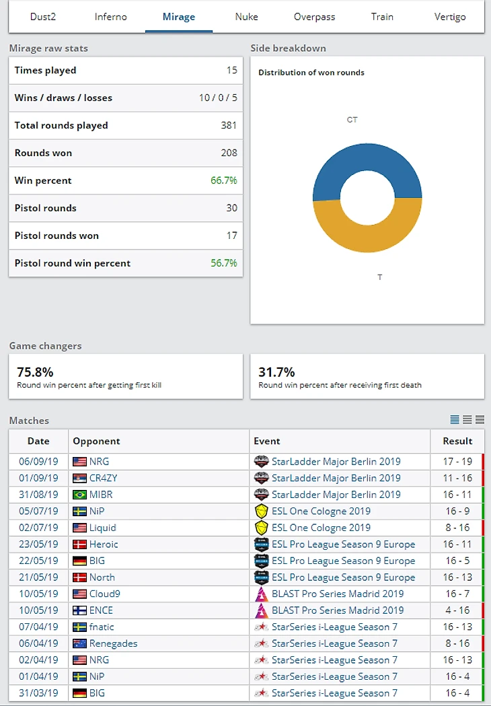This screenshot has width=491, height=706.
Task: Select the compact table density icon
Action: point(455,420)
